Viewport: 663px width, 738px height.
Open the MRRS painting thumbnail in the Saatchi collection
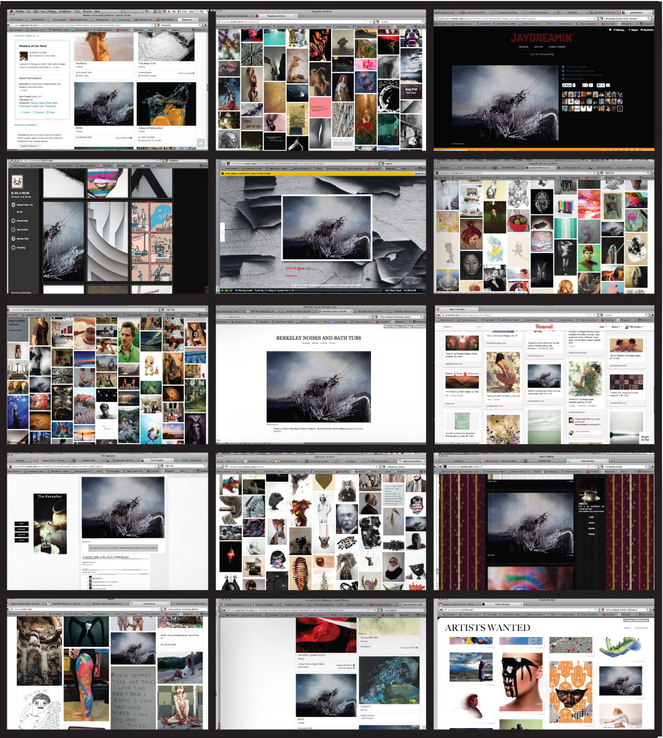[x=104, y=104]
